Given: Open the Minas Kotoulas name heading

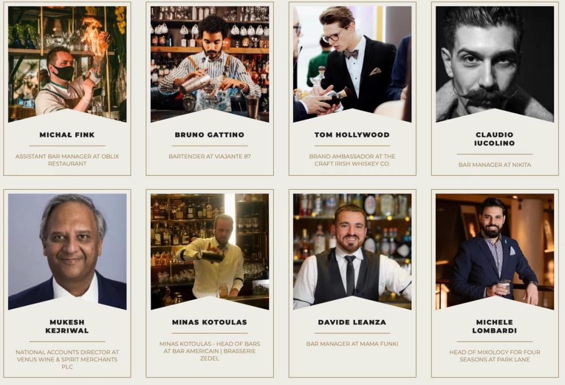Looking at the screenshot, I should point(210,322).
